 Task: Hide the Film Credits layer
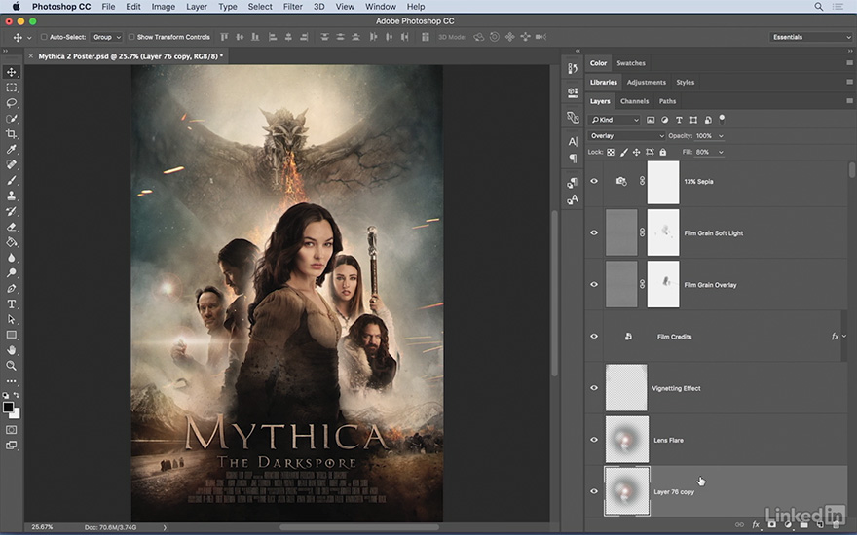coord(594,337)
